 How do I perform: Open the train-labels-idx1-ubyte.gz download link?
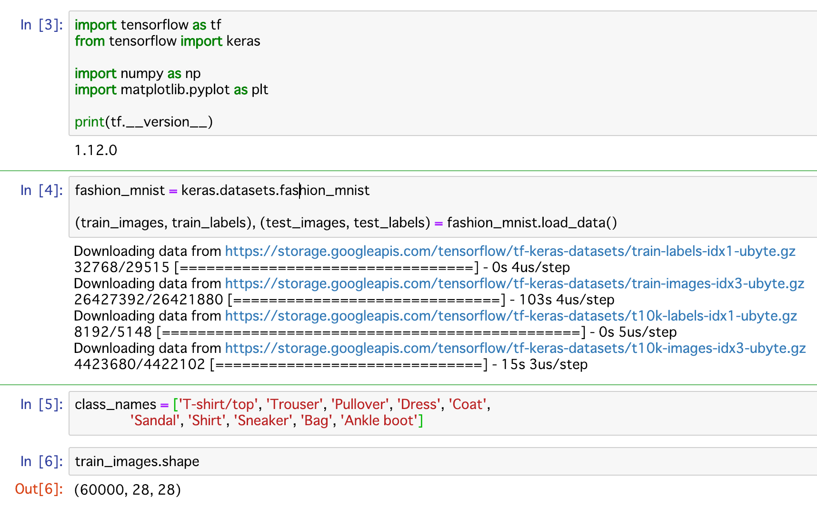click(510, 251)
